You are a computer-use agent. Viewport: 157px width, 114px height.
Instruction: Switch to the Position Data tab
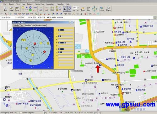(41, 25)
